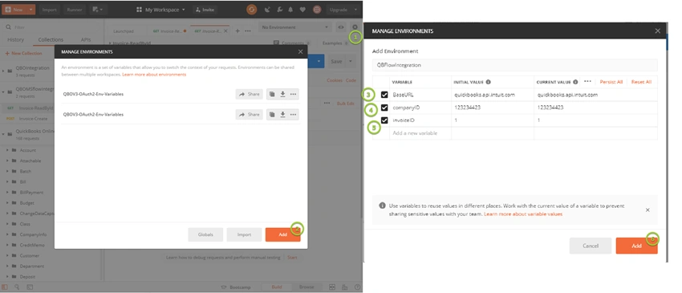Open the keyboard shortcuts icon in status bar
The image size is (682, 293).
click(345, 287)
